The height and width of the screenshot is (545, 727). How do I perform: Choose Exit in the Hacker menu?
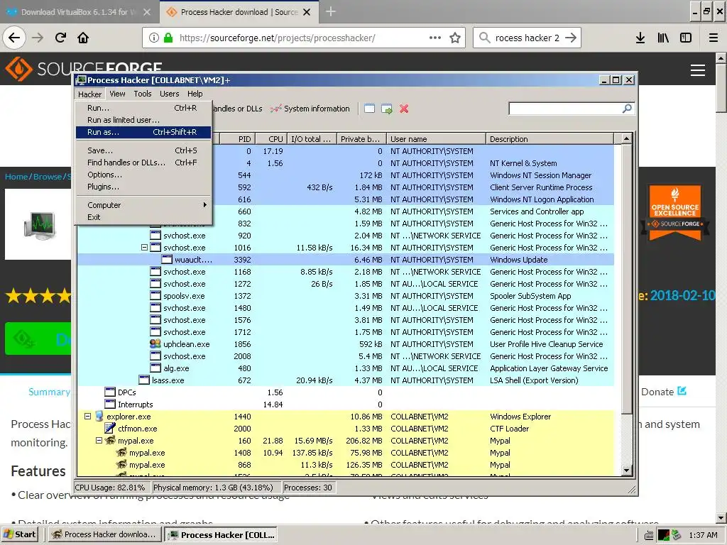tap(143, 217)
